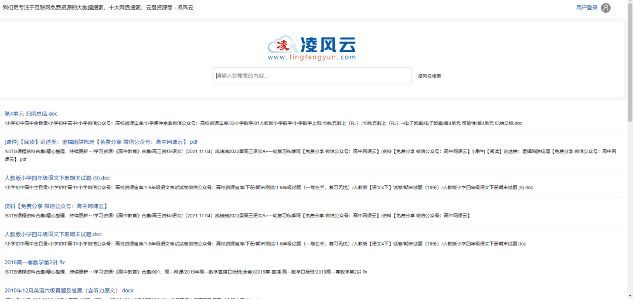Open the 2019高一寒数学第2讲.flv result
The image size is (633, 301).
coord(35,262)
